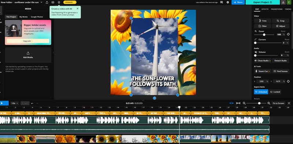Click the Smart Cut AI tool

(263, 71)
